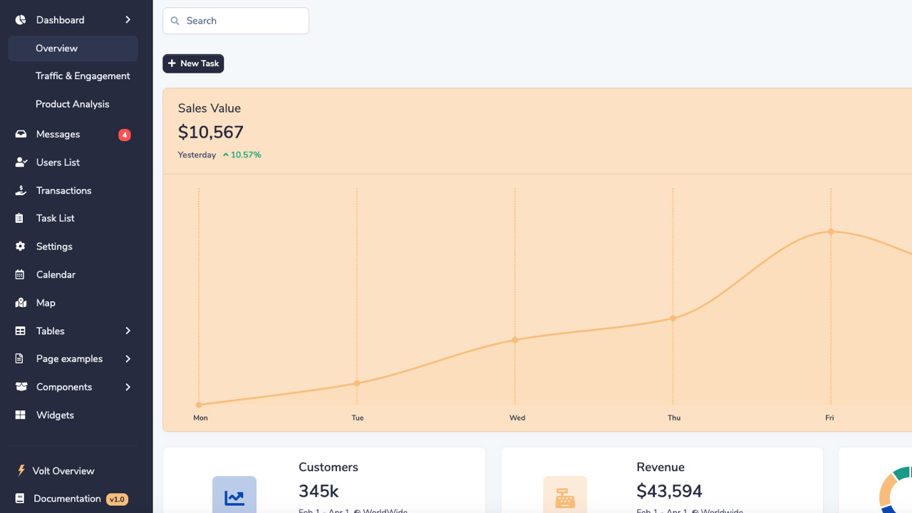
Task: Open Transactions via its hand icon
Action: click(x=21, y=190)
